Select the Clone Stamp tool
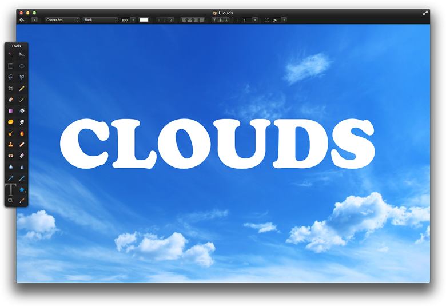446x306 pixels. coord(10,144)
